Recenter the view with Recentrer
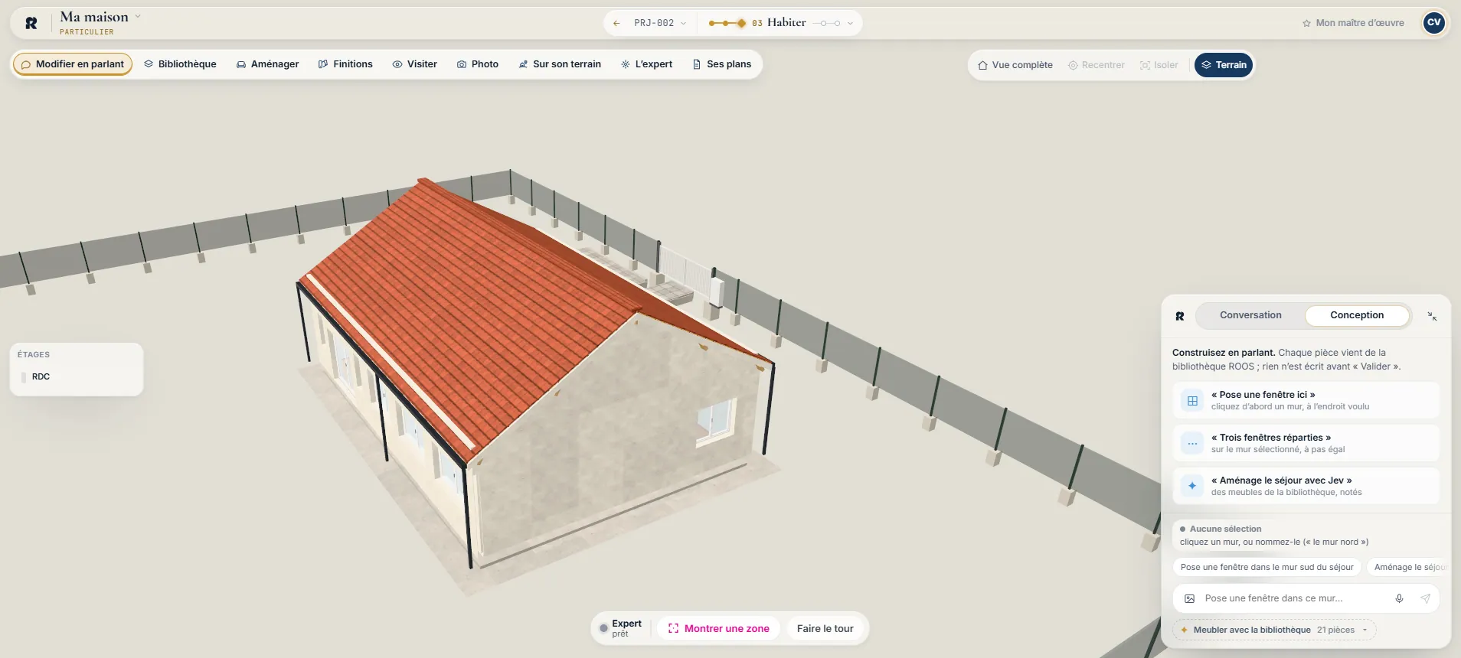 click(1097, 65)
